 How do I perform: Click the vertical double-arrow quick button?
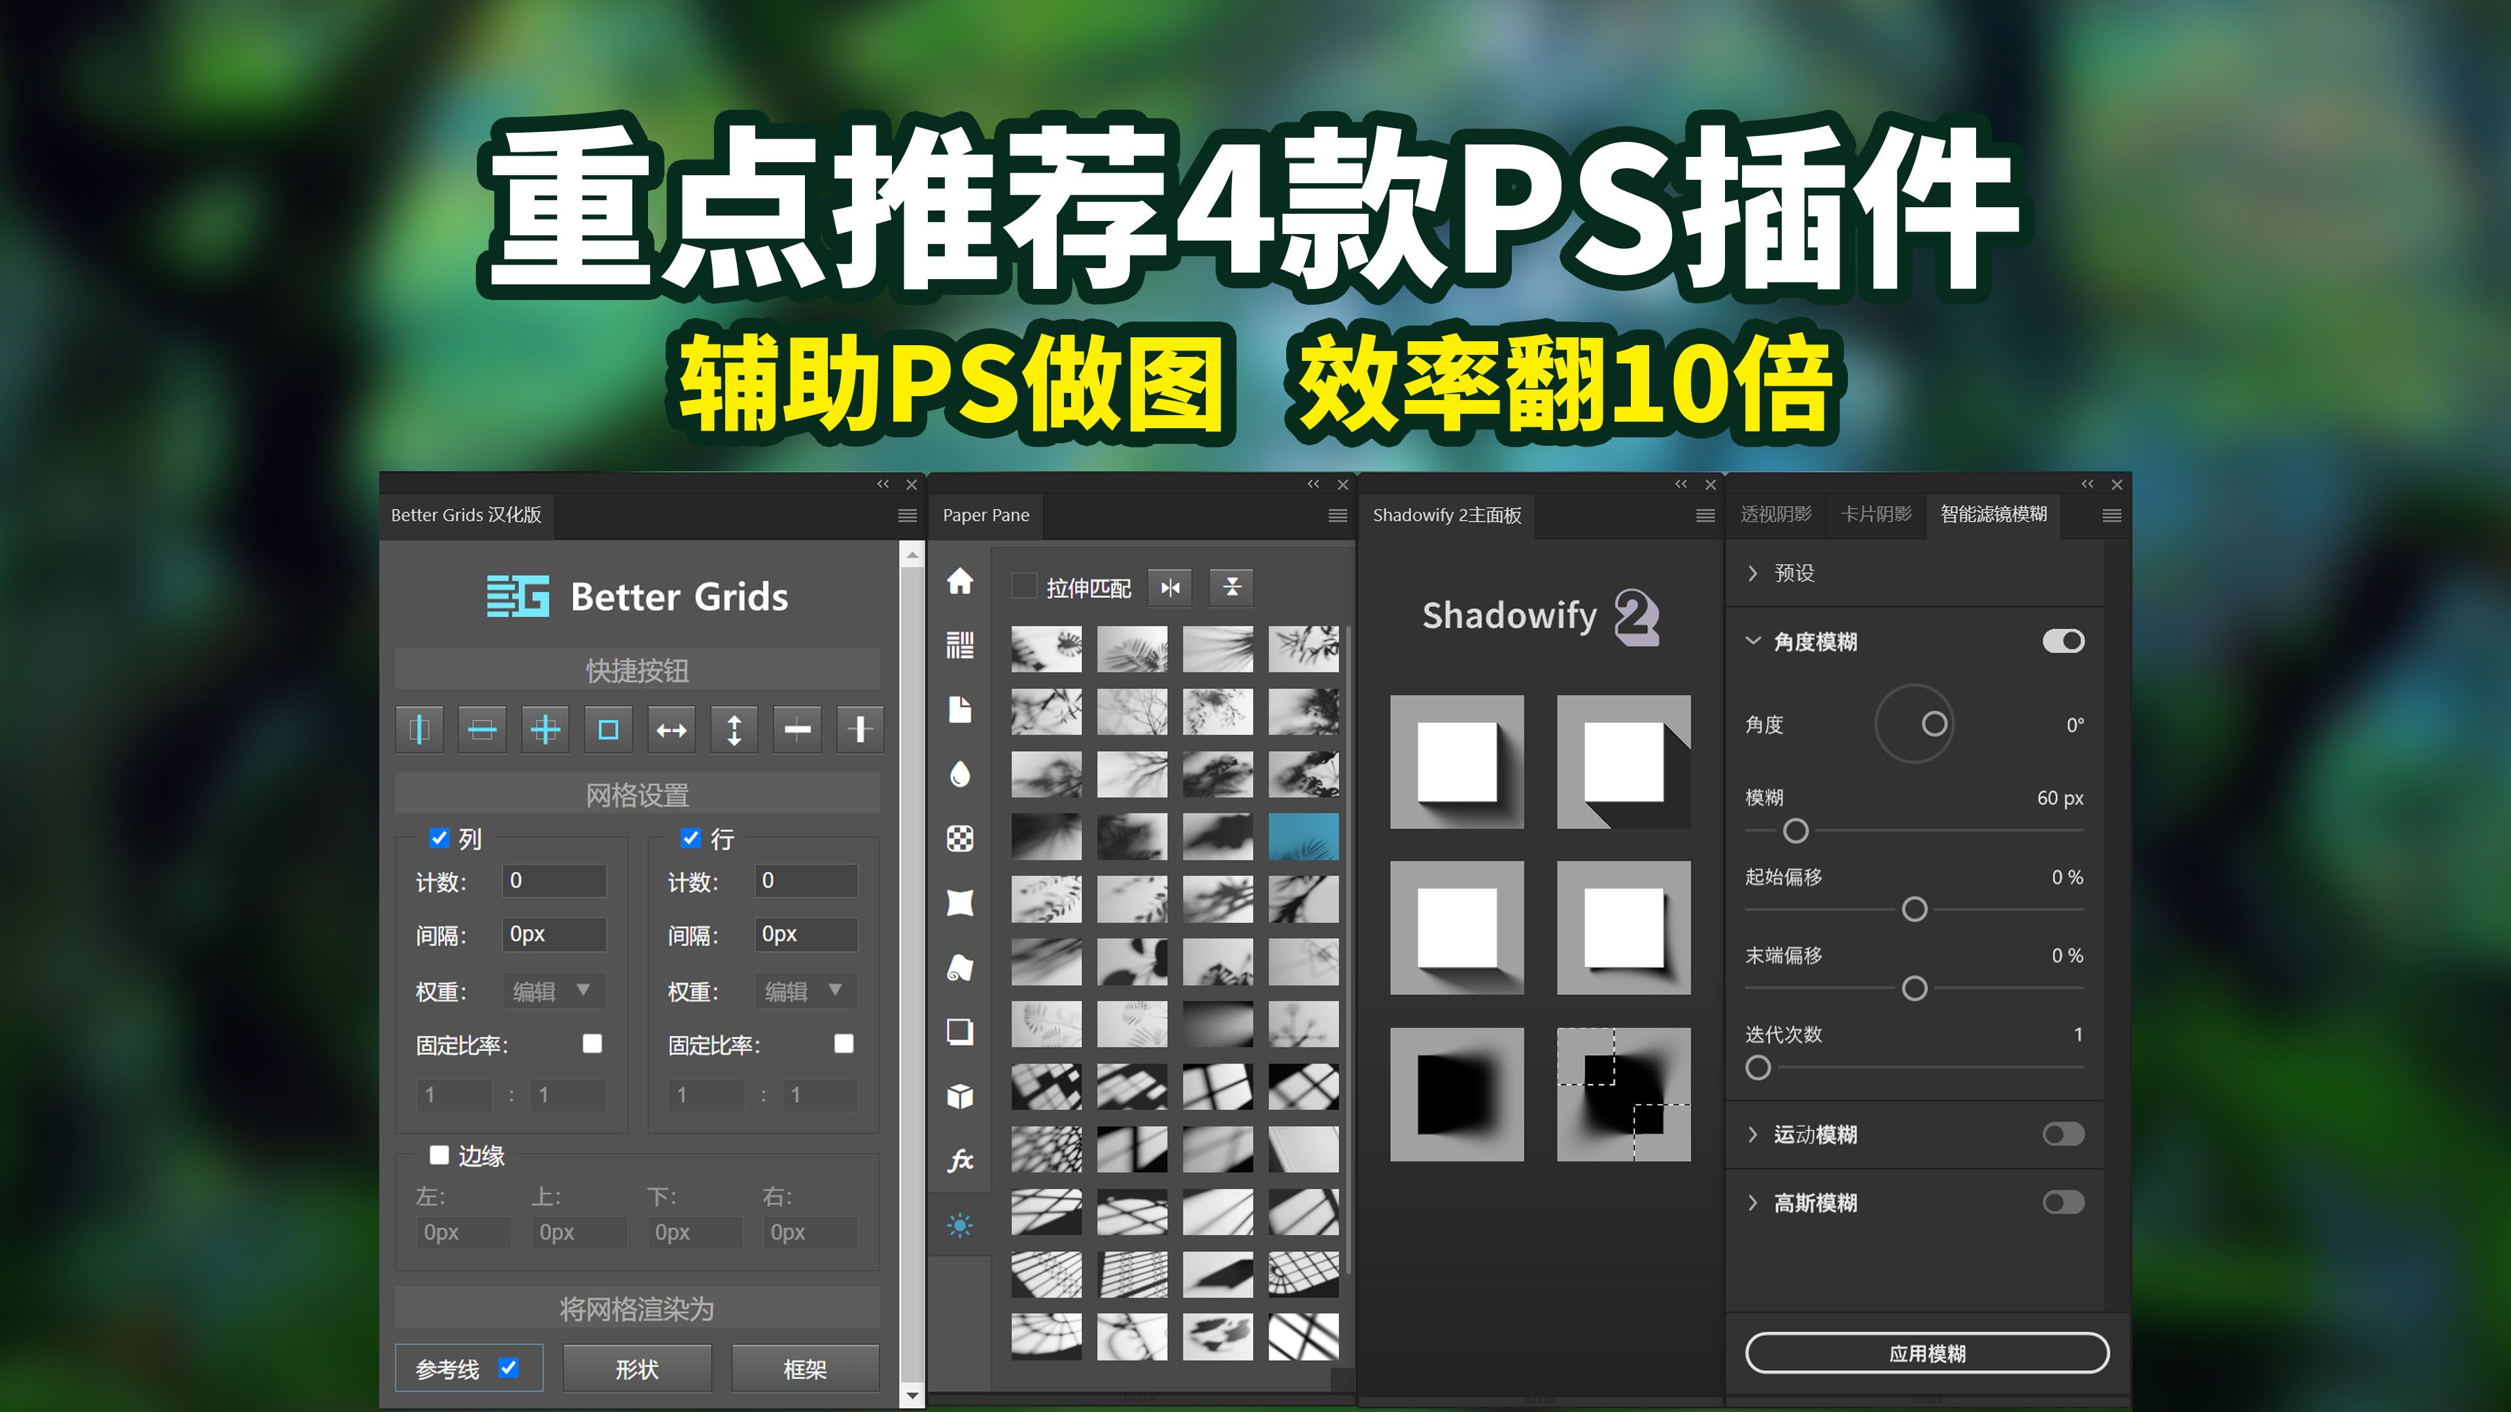click(x=734, y=729)
